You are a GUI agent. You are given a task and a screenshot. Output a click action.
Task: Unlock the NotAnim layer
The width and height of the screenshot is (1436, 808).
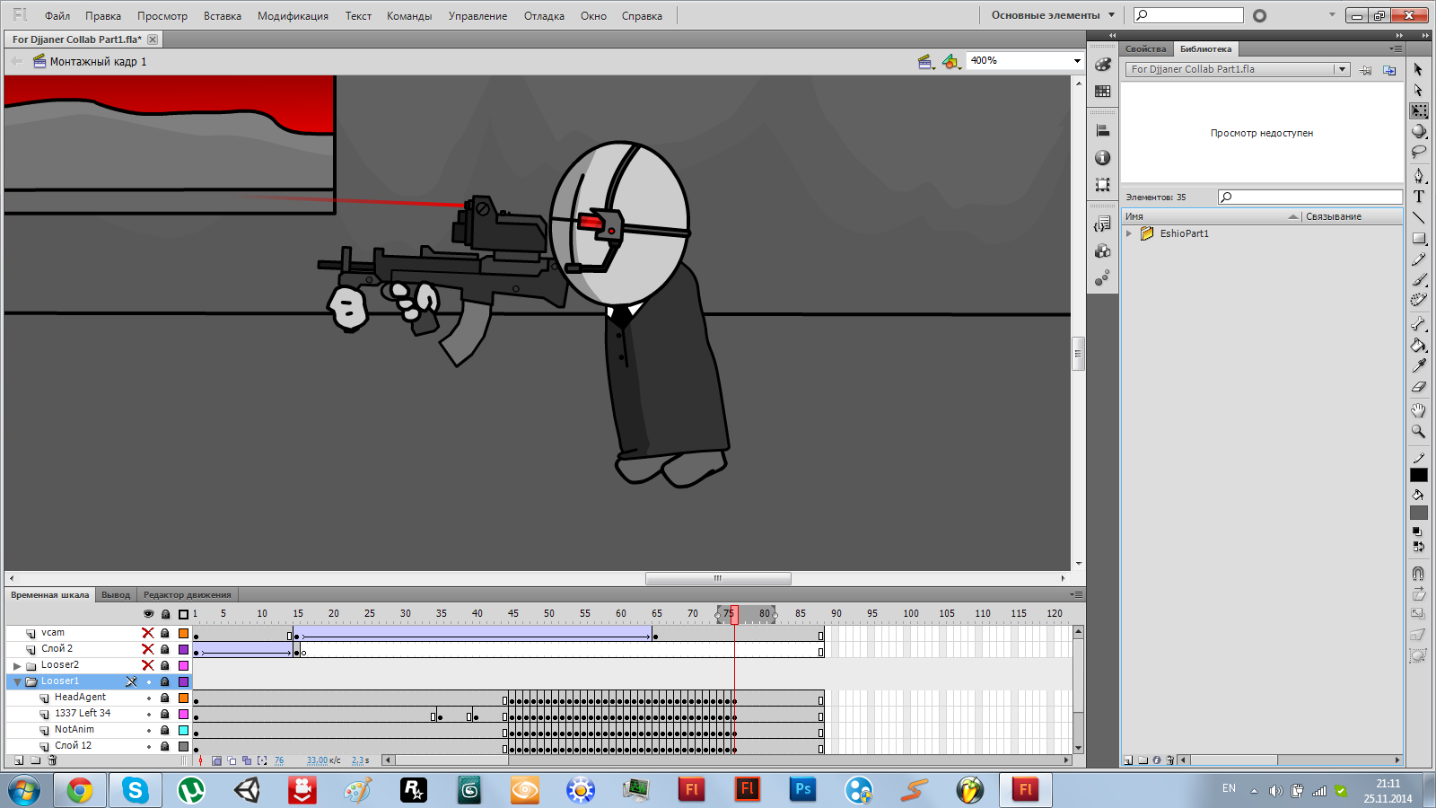point(165,730)
